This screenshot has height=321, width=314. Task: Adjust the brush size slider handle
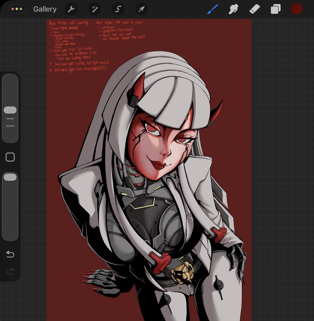point(10,110)
